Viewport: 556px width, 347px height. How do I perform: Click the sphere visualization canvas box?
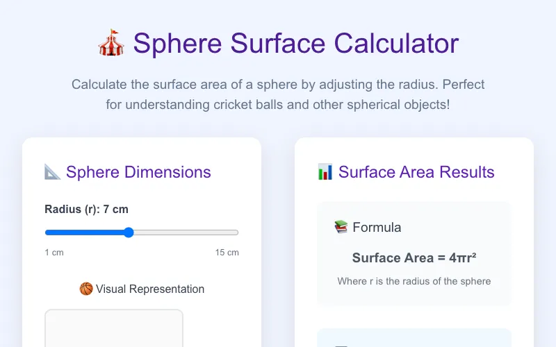click(114, 328)
